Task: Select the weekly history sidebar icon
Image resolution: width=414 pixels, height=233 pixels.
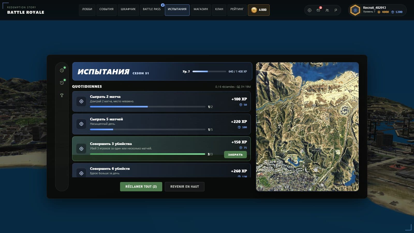Action: coord(62,83)
